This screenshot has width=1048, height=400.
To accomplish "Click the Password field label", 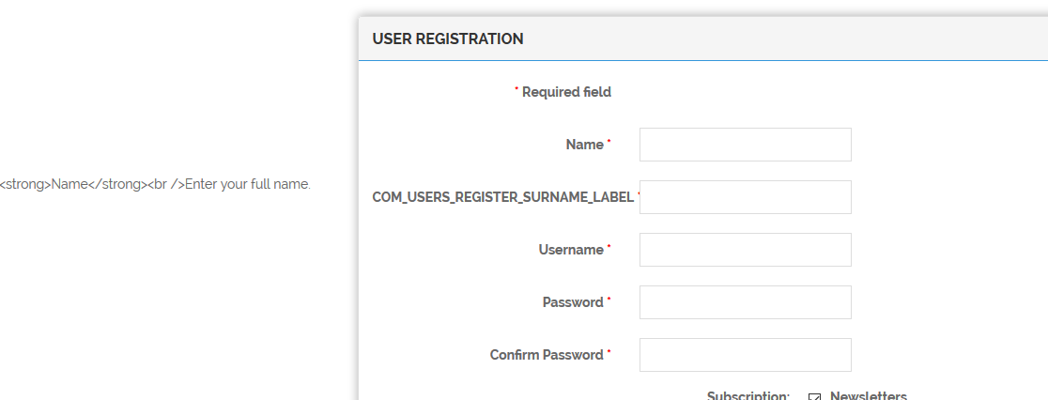I will [x=572, y=302].
